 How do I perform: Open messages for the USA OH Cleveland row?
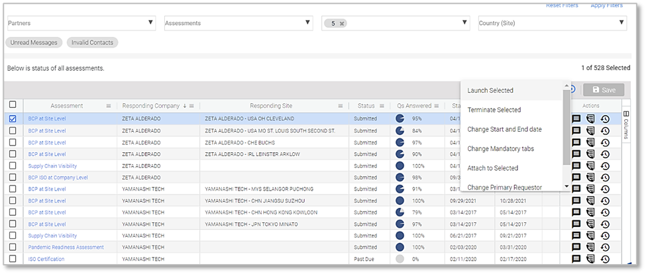576,119
